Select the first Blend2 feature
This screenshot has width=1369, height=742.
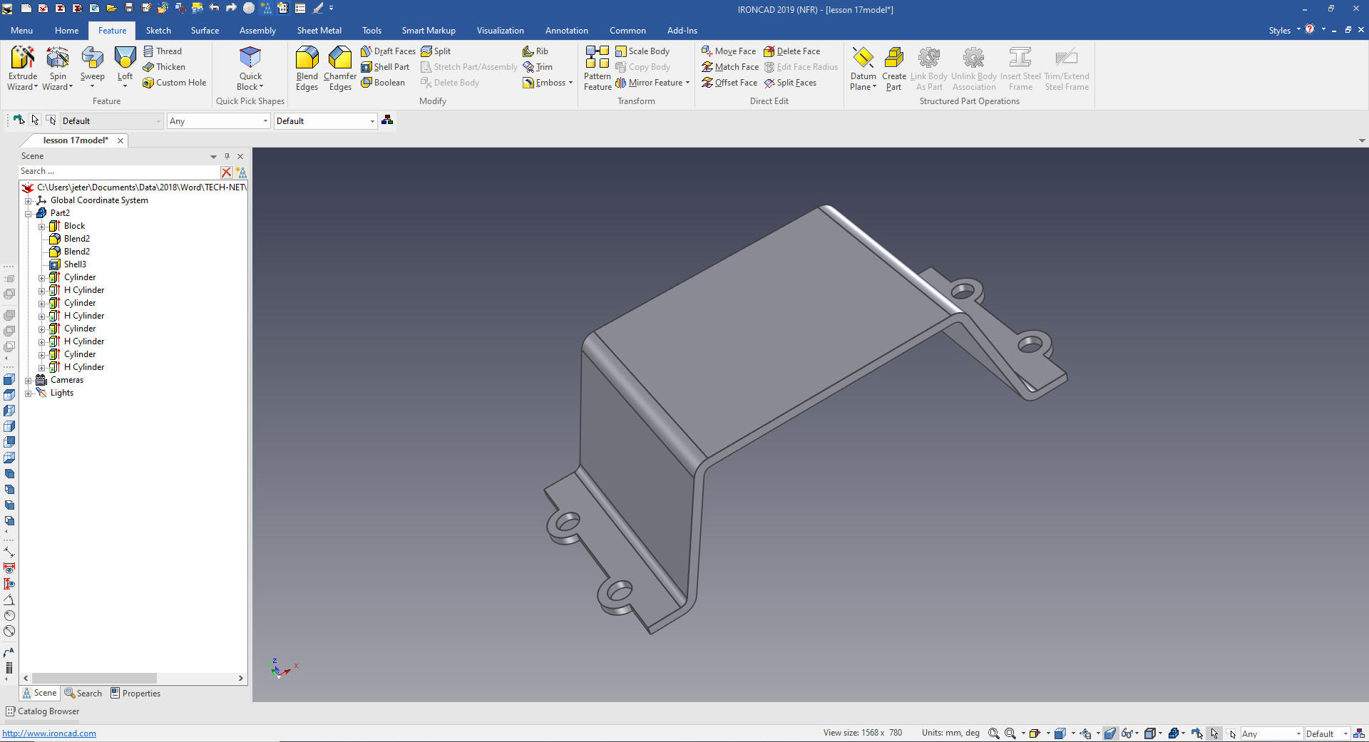69,239
